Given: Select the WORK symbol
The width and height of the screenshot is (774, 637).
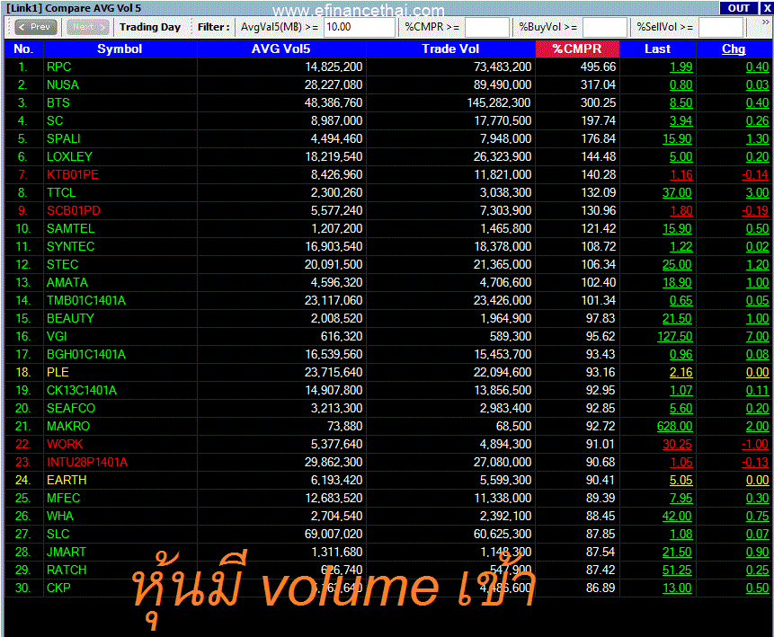Looking at the screenshot, I should [65, 444].
